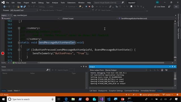Open Visual Studio from the taskbar
This screenshot has height=102, width=181.
coord(102,99)
